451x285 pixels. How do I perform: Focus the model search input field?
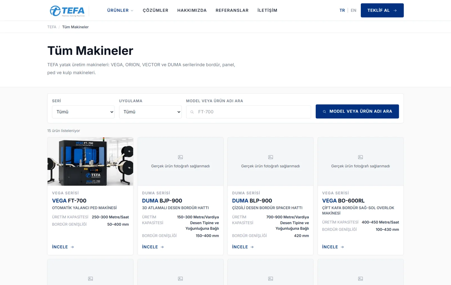(x=249, y=112)
